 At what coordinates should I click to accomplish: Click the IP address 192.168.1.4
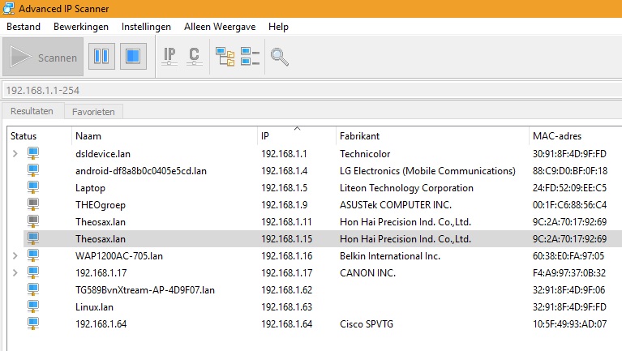284,171
